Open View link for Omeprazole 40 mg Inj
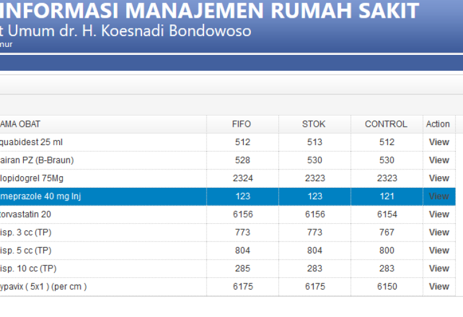Image resolution: width=463 pixels, height=317 pixels. [439, 196]
